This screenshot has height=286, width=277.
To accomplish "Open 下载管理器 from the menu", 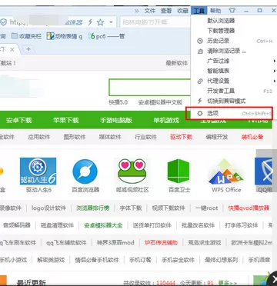I will pos(221,31).
